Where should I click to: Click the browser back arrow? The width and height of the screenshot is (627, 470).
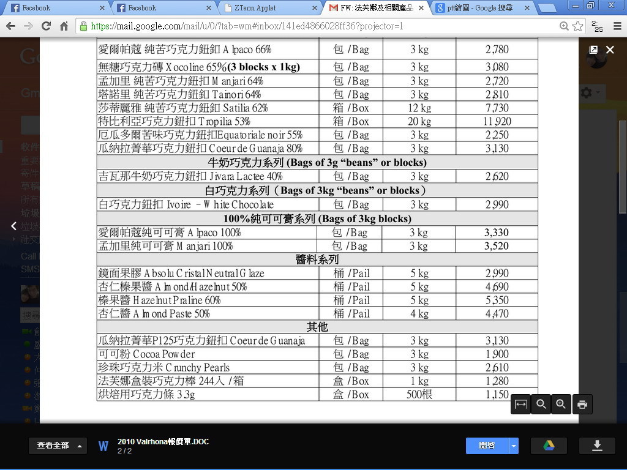pos(11,26)
